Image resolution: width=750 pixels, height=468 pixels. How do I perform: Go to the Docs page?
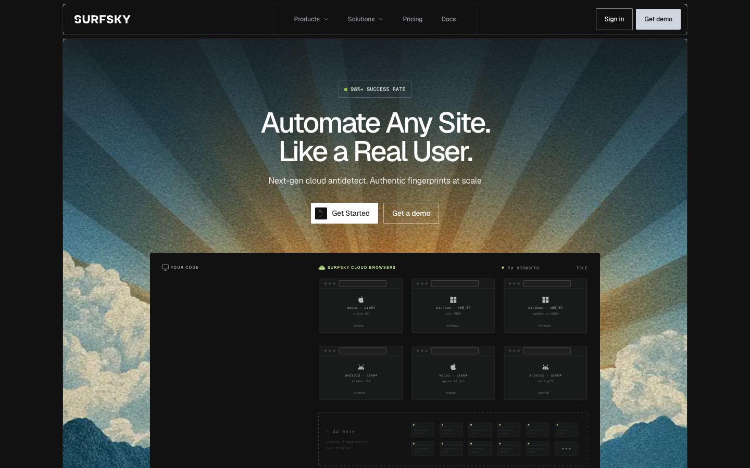pyautogui.click(x=448, y=19)
